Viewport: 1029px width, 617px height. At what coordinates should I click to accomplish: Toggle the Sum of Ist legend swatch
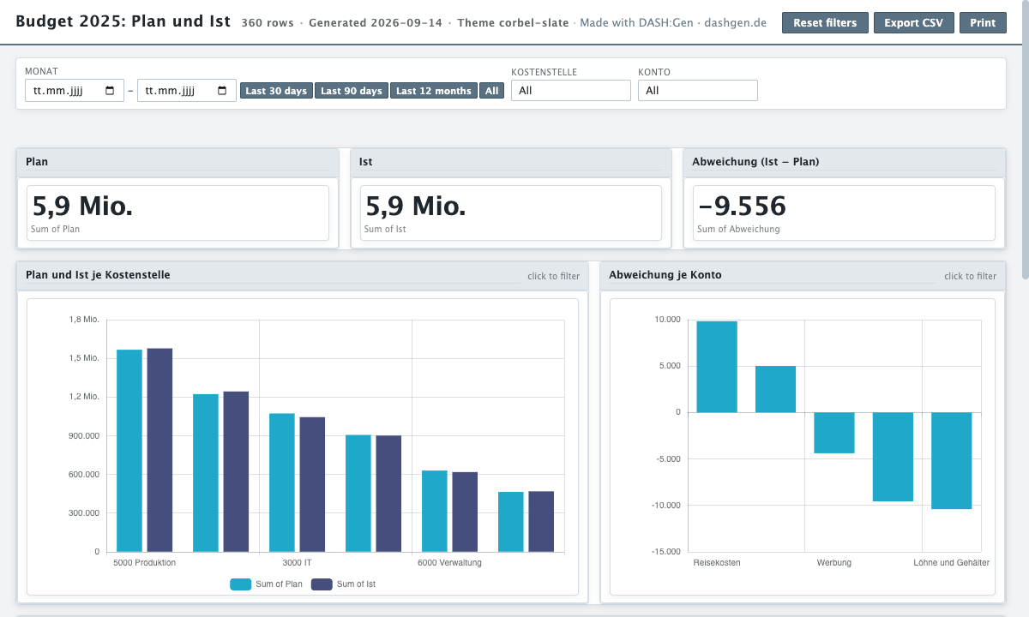coord(322,584)
